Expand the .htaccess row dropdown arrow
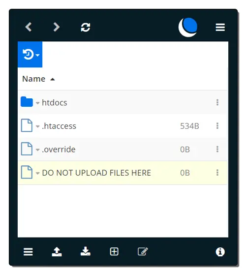The image size is (246, 274). click(x=37, y=126)
